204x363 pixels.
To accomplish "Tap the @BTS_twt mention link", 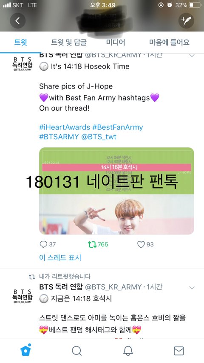I will [x=99, y=137].
